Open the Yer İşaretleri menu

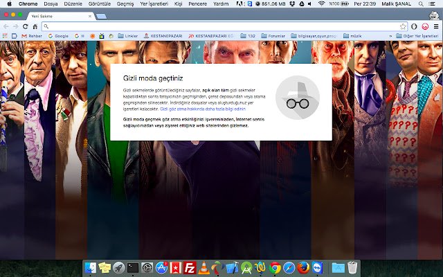[154, 3]
